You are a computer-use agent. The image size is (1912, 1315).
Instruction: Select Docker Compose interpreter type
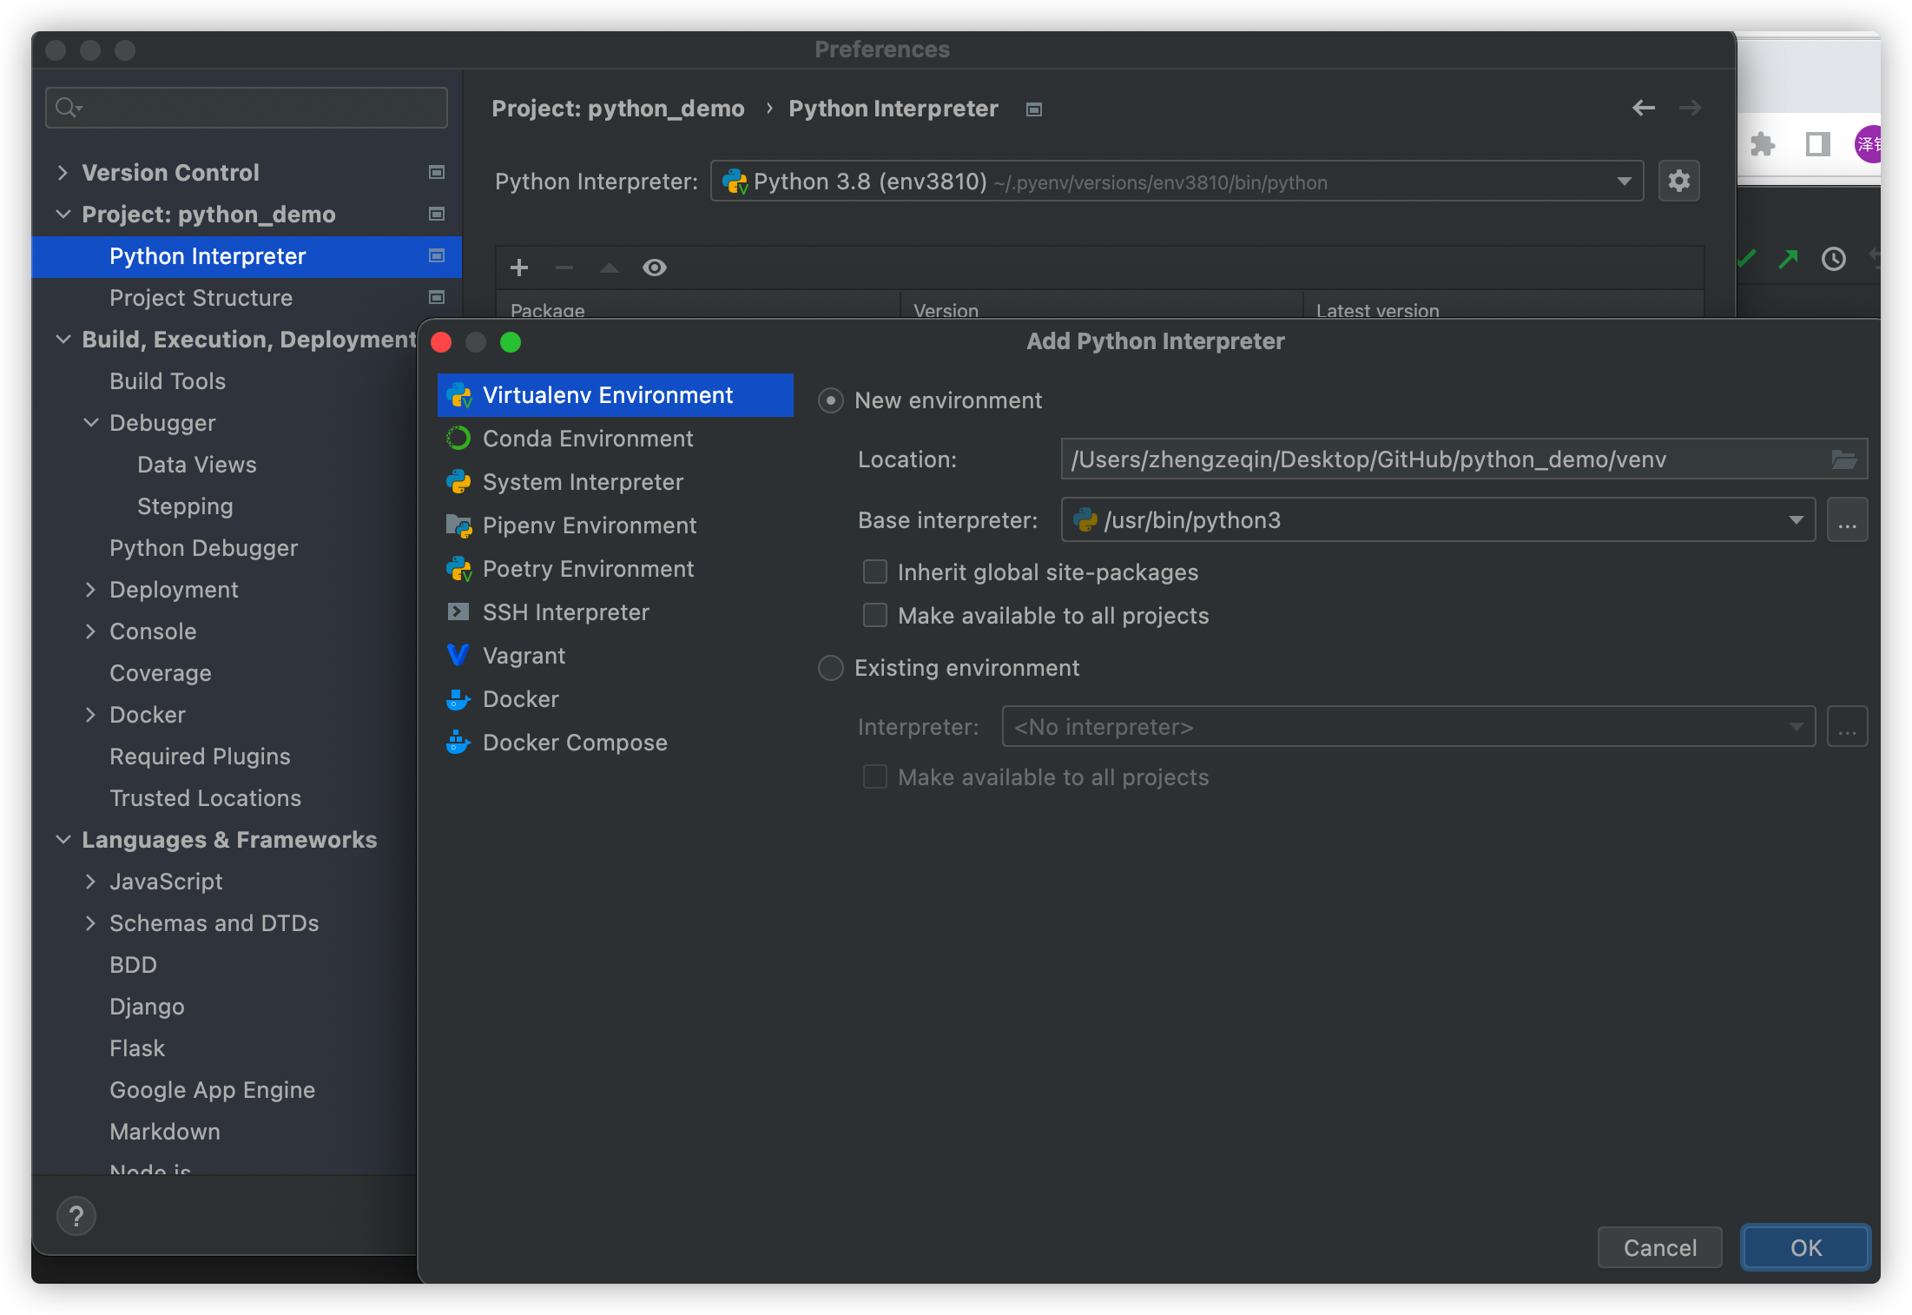pyautogui.click(x=615, y=743)
